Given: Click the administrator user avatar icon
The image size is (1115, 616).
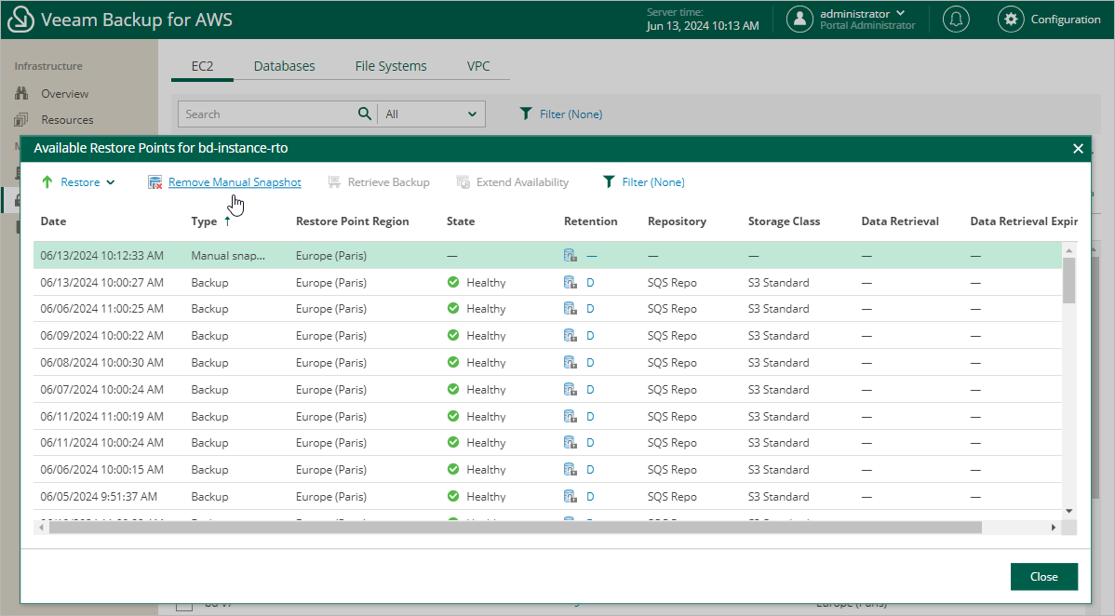Looking at the screenshot, I should [799, 20].
